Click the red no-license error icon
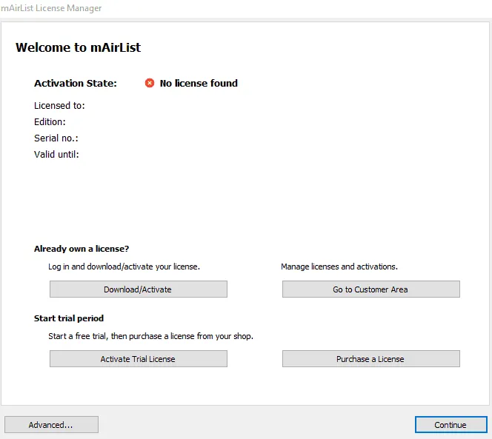 click(x=150, y=84)
